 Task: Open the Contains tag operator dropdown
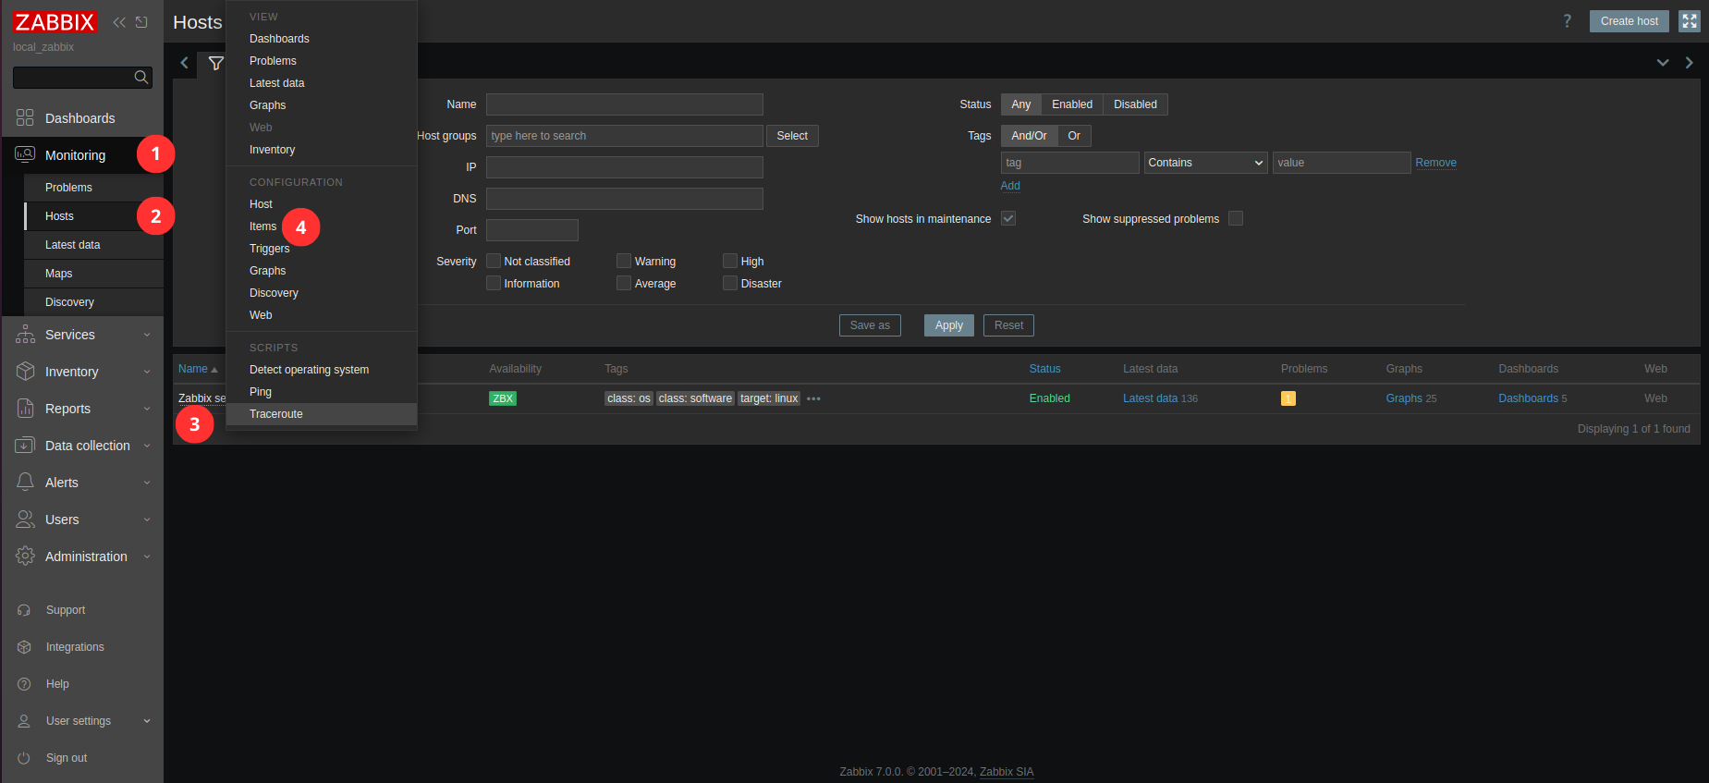(1205, 163)
